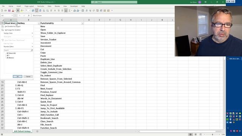This screenshot has width=242, height=136.
Task: Click the Page Break Preview status bar icon
Action: point(200,134)
